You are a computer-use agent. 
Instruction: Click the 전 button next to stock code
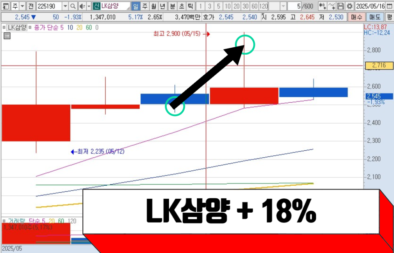[31, 6]
